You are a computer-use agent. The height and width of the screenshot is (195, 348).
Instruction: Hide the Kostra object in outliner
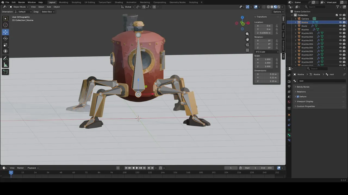(340, 22)
